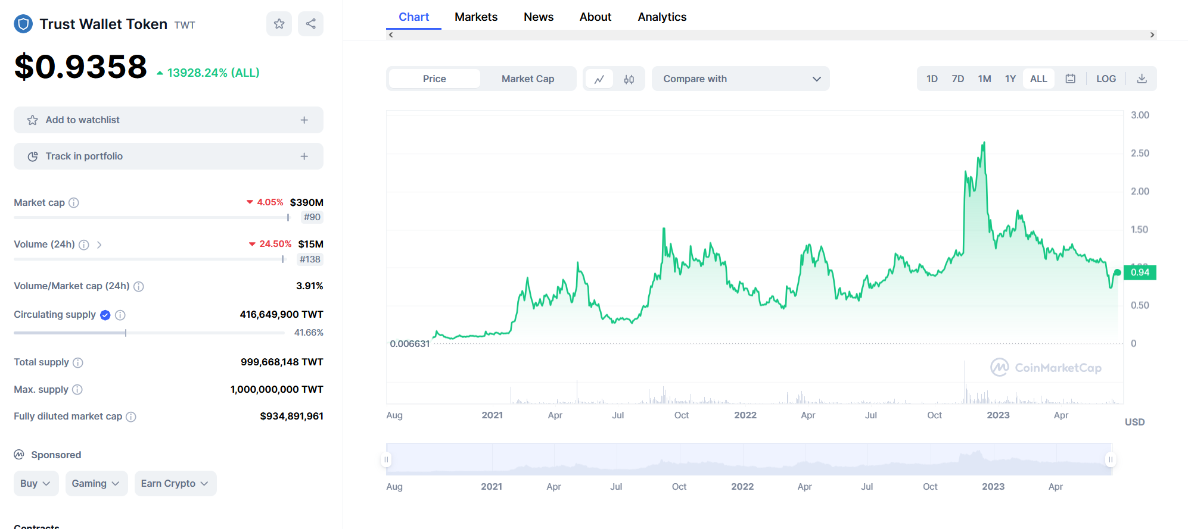The width and height of the screenshot is (1188, 529).
Task: Select 1Y time range
Action: tap(1010, 79)
